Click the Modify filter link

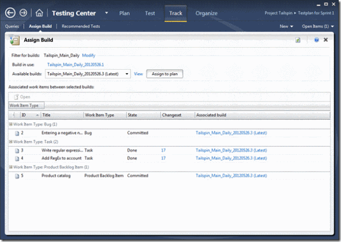[89, 55]
